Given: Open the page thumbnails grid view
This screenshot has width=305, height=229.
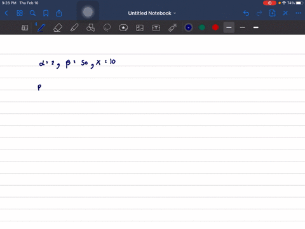Looking at the screenshot, I should (20, 13).
